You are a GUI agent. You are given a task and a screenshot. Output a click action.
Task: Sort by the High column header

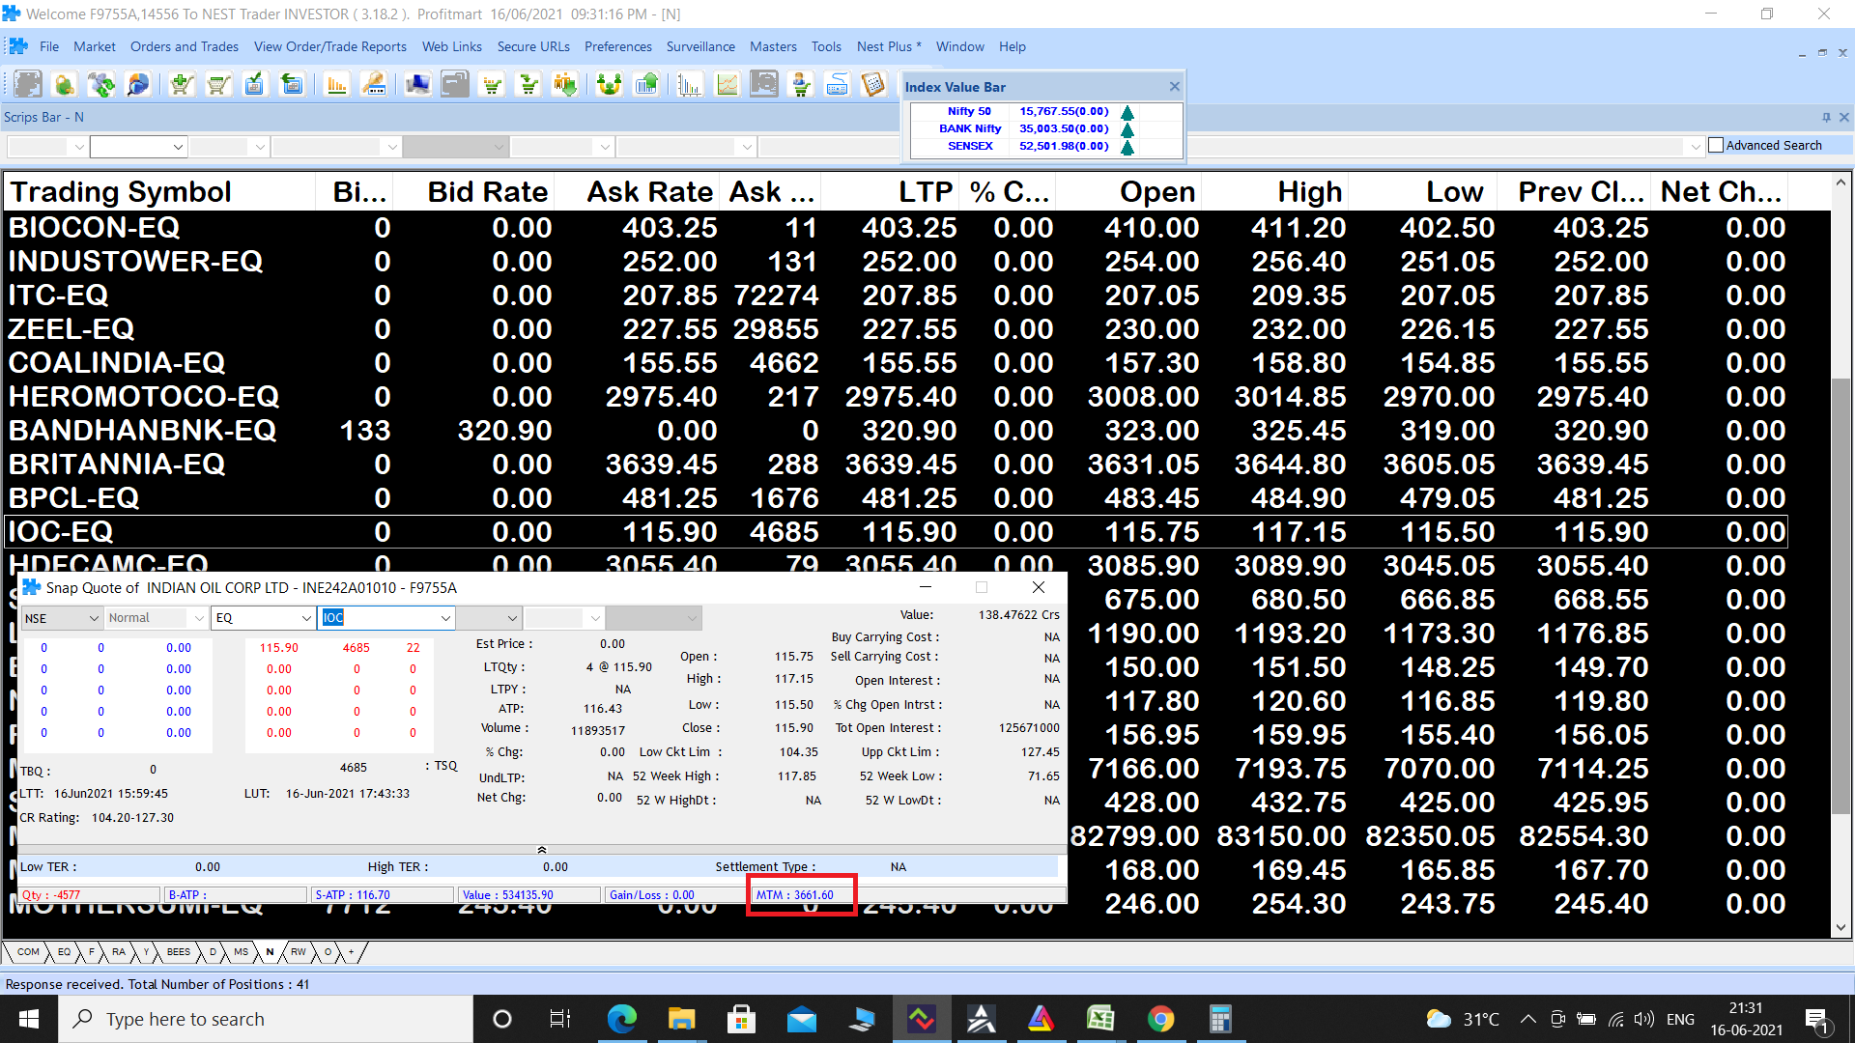(x=1274, y=192)
